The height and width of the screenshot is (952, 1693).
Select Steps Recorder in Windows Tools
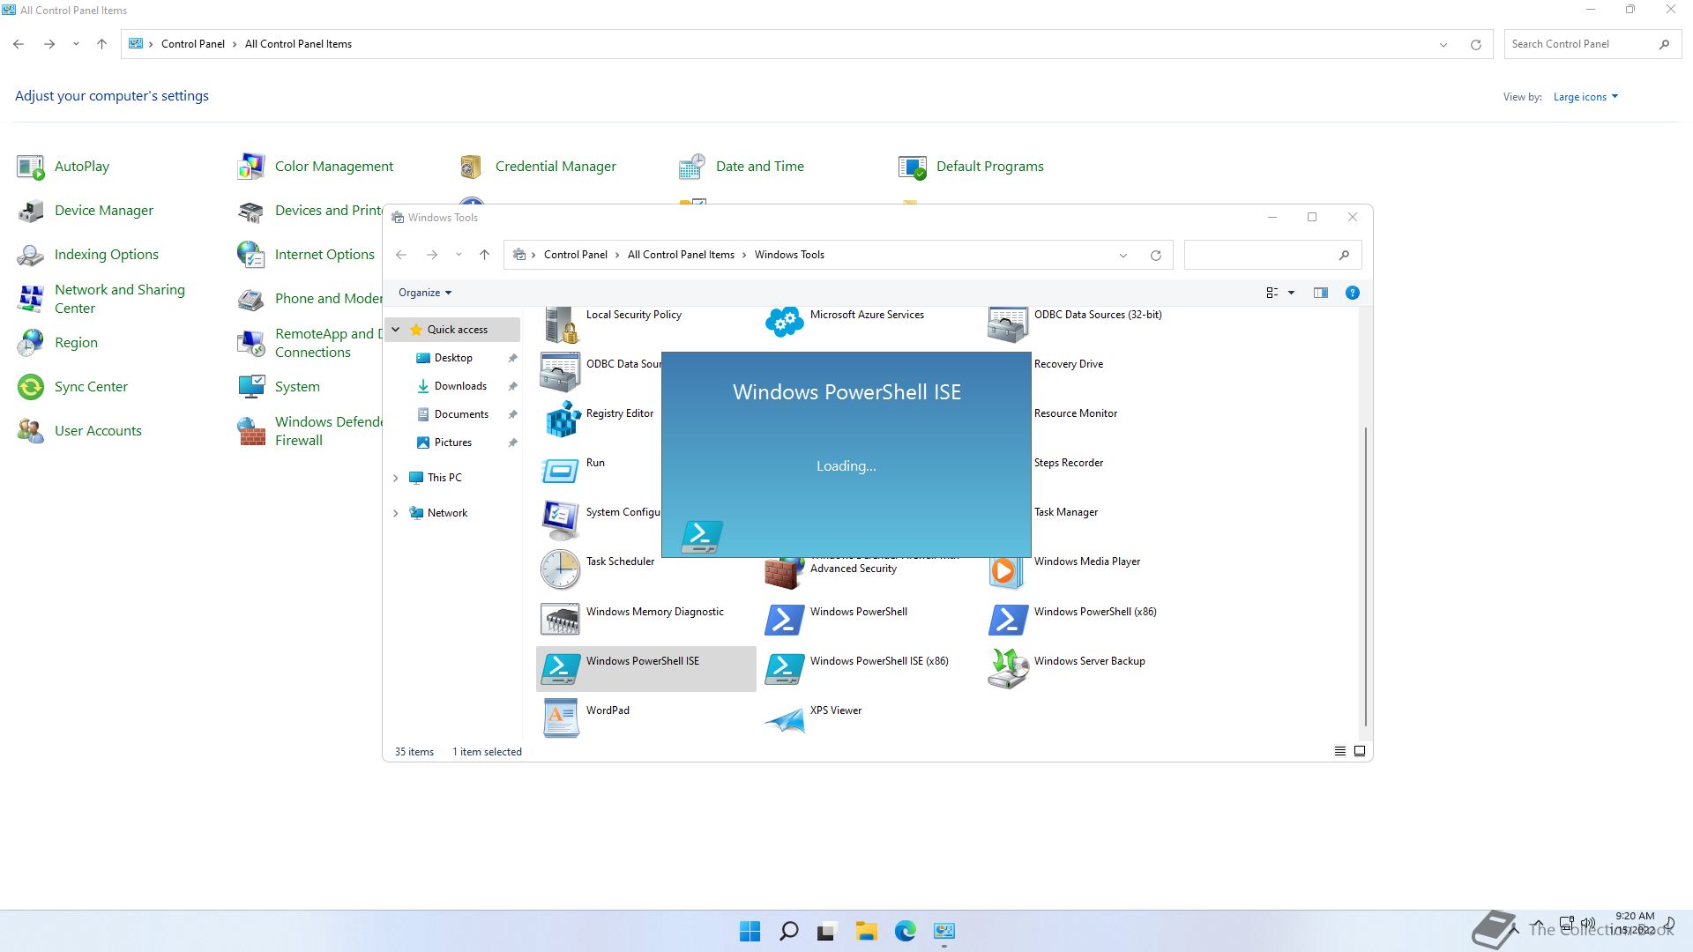click(1068, 463)
